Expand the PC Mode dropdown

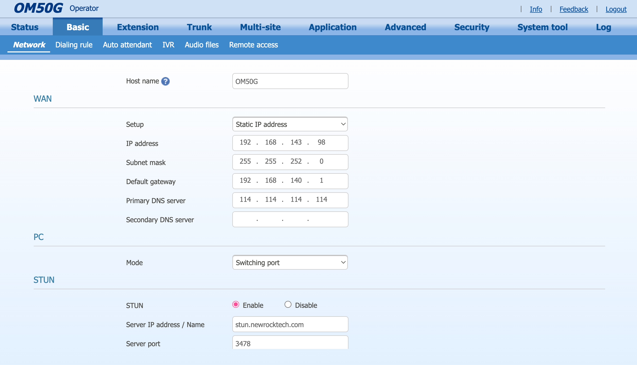pyautogui.click(x=290, y=262)
